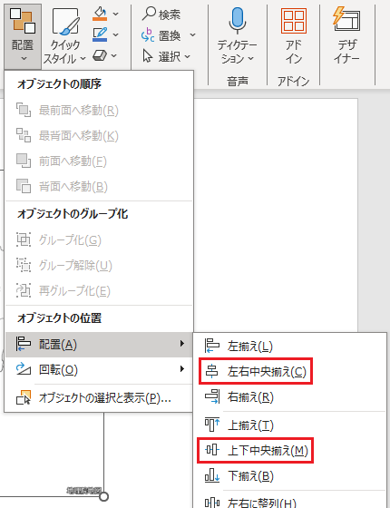
Task: Click the align center icon beside 左右中央揃え
Action: coord(212,371)
